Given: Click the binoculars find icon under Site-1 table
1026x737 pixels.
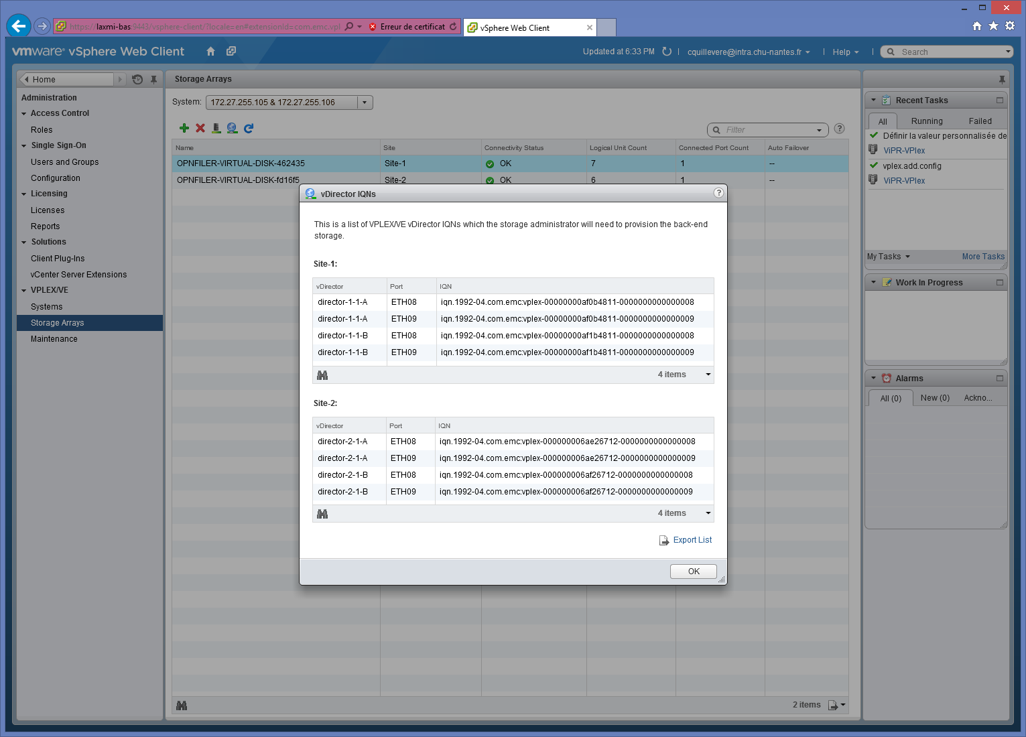Looking at the screenshot, I should tap(322, 375).
